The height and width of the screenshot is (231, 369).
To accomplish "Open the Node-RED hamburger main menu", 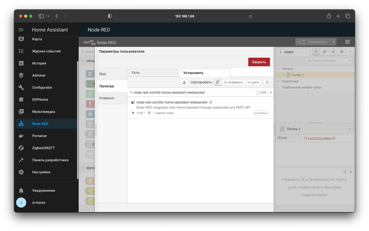I will click(x=347, y=42).
